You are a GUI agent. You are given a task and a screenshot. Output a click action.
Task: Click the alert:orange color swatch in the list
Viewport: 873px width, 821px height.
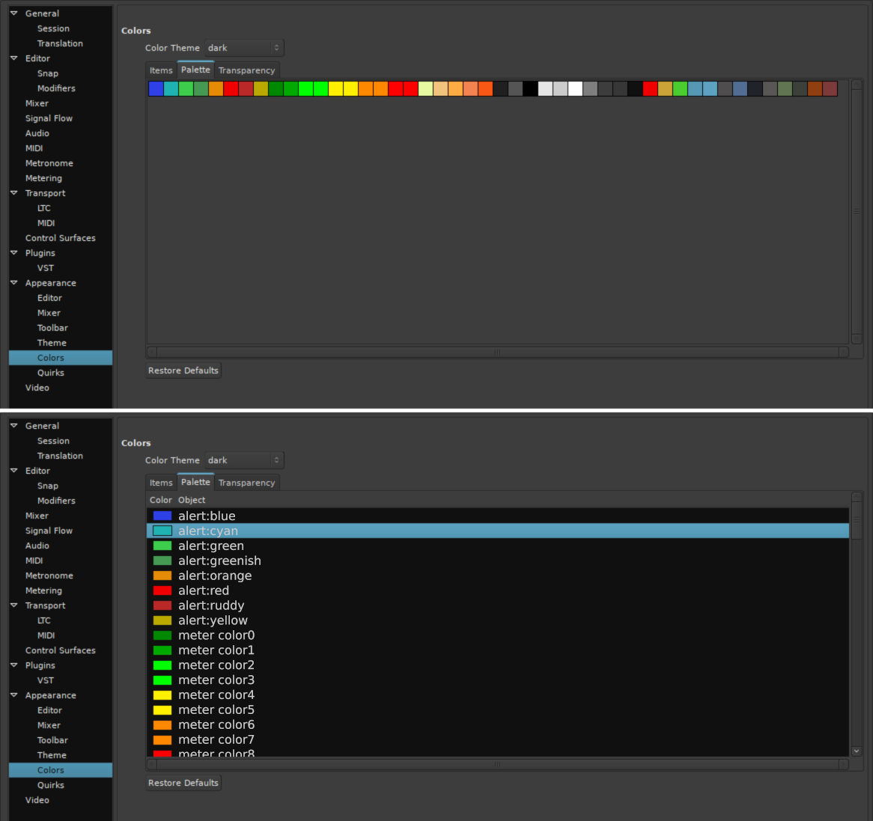[162, 576]
